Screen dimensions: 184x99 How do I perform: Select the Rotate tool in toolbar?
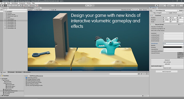click(9, 6)
